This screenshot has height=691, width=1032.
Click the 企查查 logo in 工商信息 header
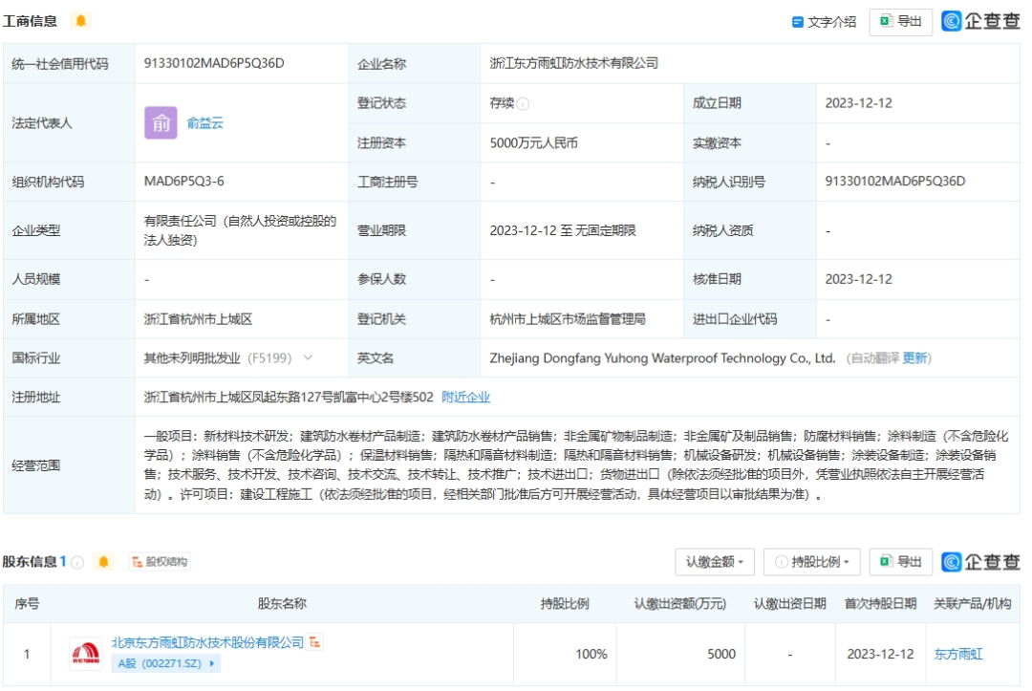980,21
